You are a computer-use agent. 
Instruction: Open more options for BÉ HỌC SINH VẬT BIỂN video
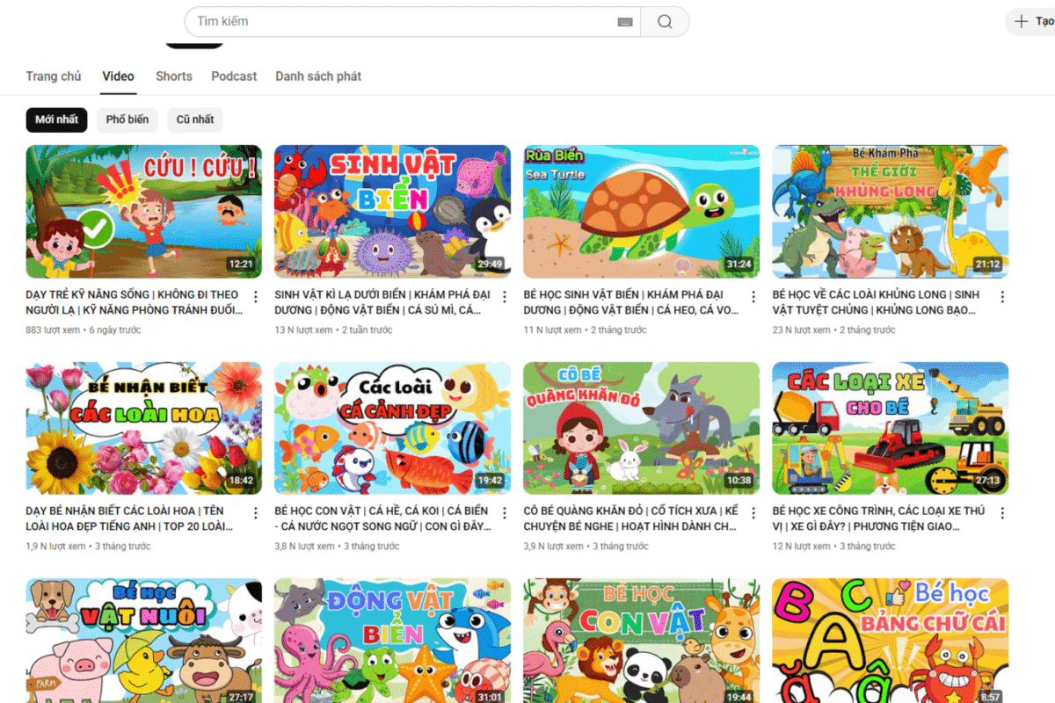pos(753,297)
